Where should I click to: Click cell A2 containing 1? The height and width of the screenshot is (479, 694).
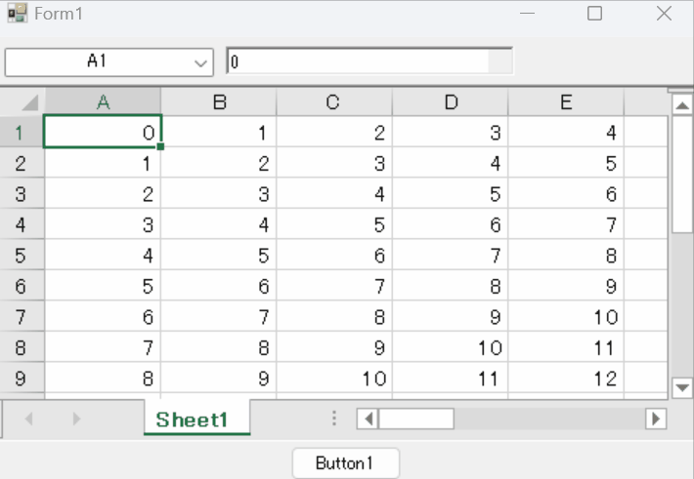point(103,163)
